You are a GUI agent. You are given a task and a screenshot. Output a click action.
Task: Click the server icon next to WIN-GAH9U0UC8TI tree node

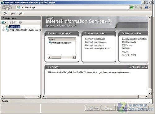[x=7, y=30]
